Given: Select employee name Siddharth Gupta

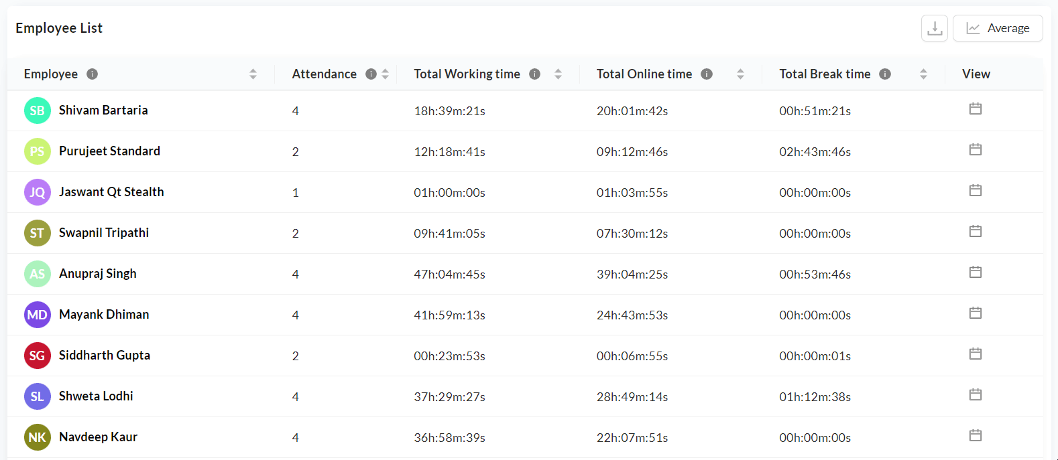Looking at the screenshot, I should tap(105, 356).
